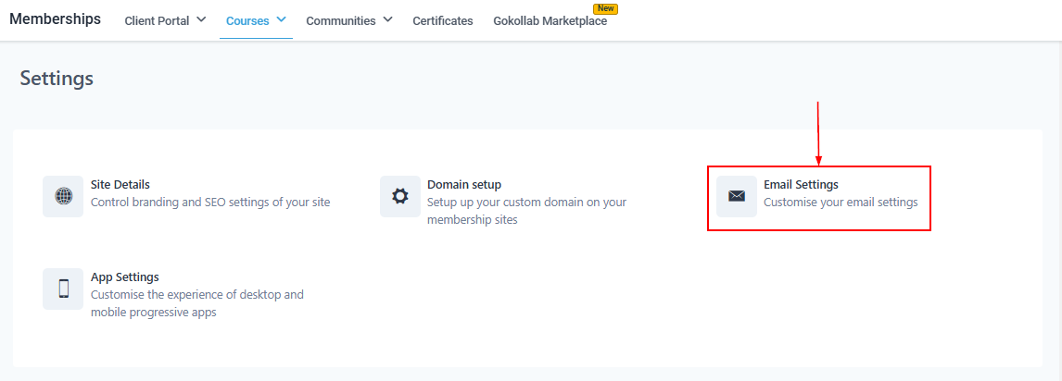The image size is (1062, 381).
Task: Open the Certificates tab
Action: [x=442, y=20]
